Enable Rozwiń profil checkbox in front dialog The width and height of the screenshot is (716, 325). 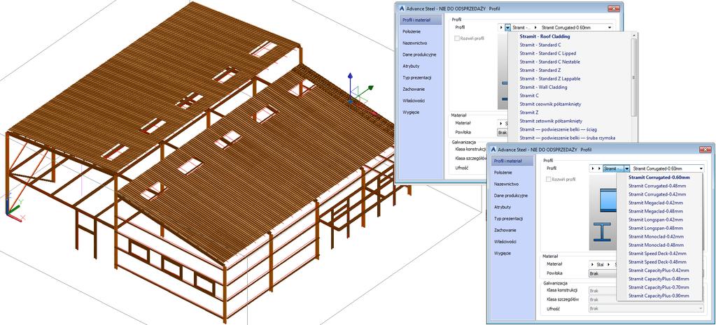[x=549, y=180]
